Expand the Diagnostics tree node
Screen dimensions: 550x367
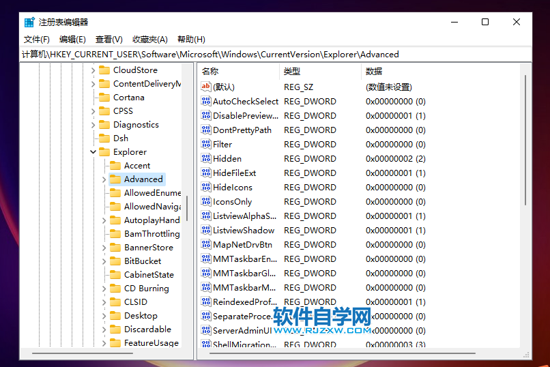point(93,125)
